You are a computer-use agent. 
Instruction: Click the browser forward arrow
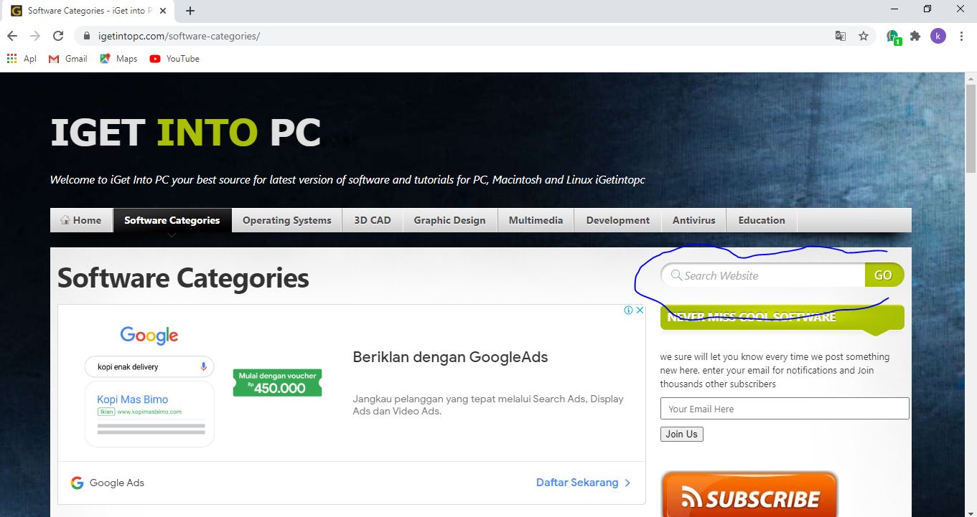click(x=34, y=36)
